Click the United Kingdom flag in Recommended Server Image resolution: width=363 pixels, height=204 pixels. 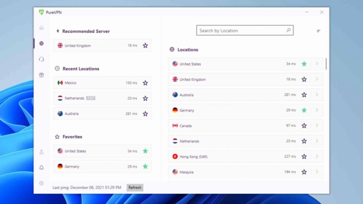pos(60,46)
